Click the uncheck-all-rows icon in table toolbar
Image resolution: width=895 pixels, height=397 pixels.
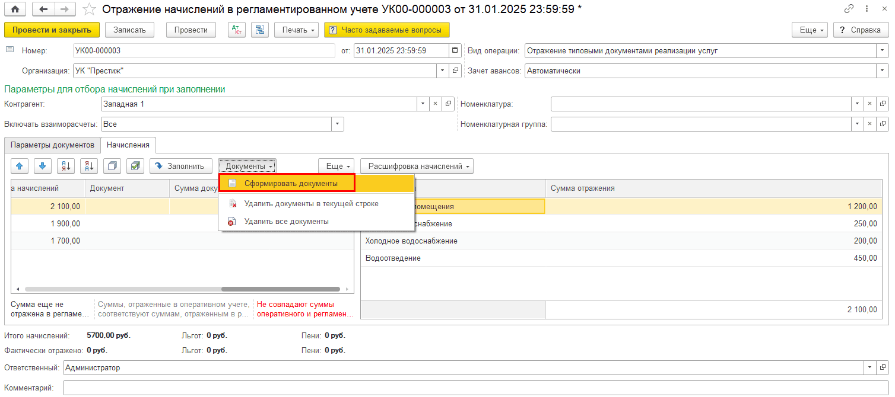pyautogui.click(x=112, y=167)
